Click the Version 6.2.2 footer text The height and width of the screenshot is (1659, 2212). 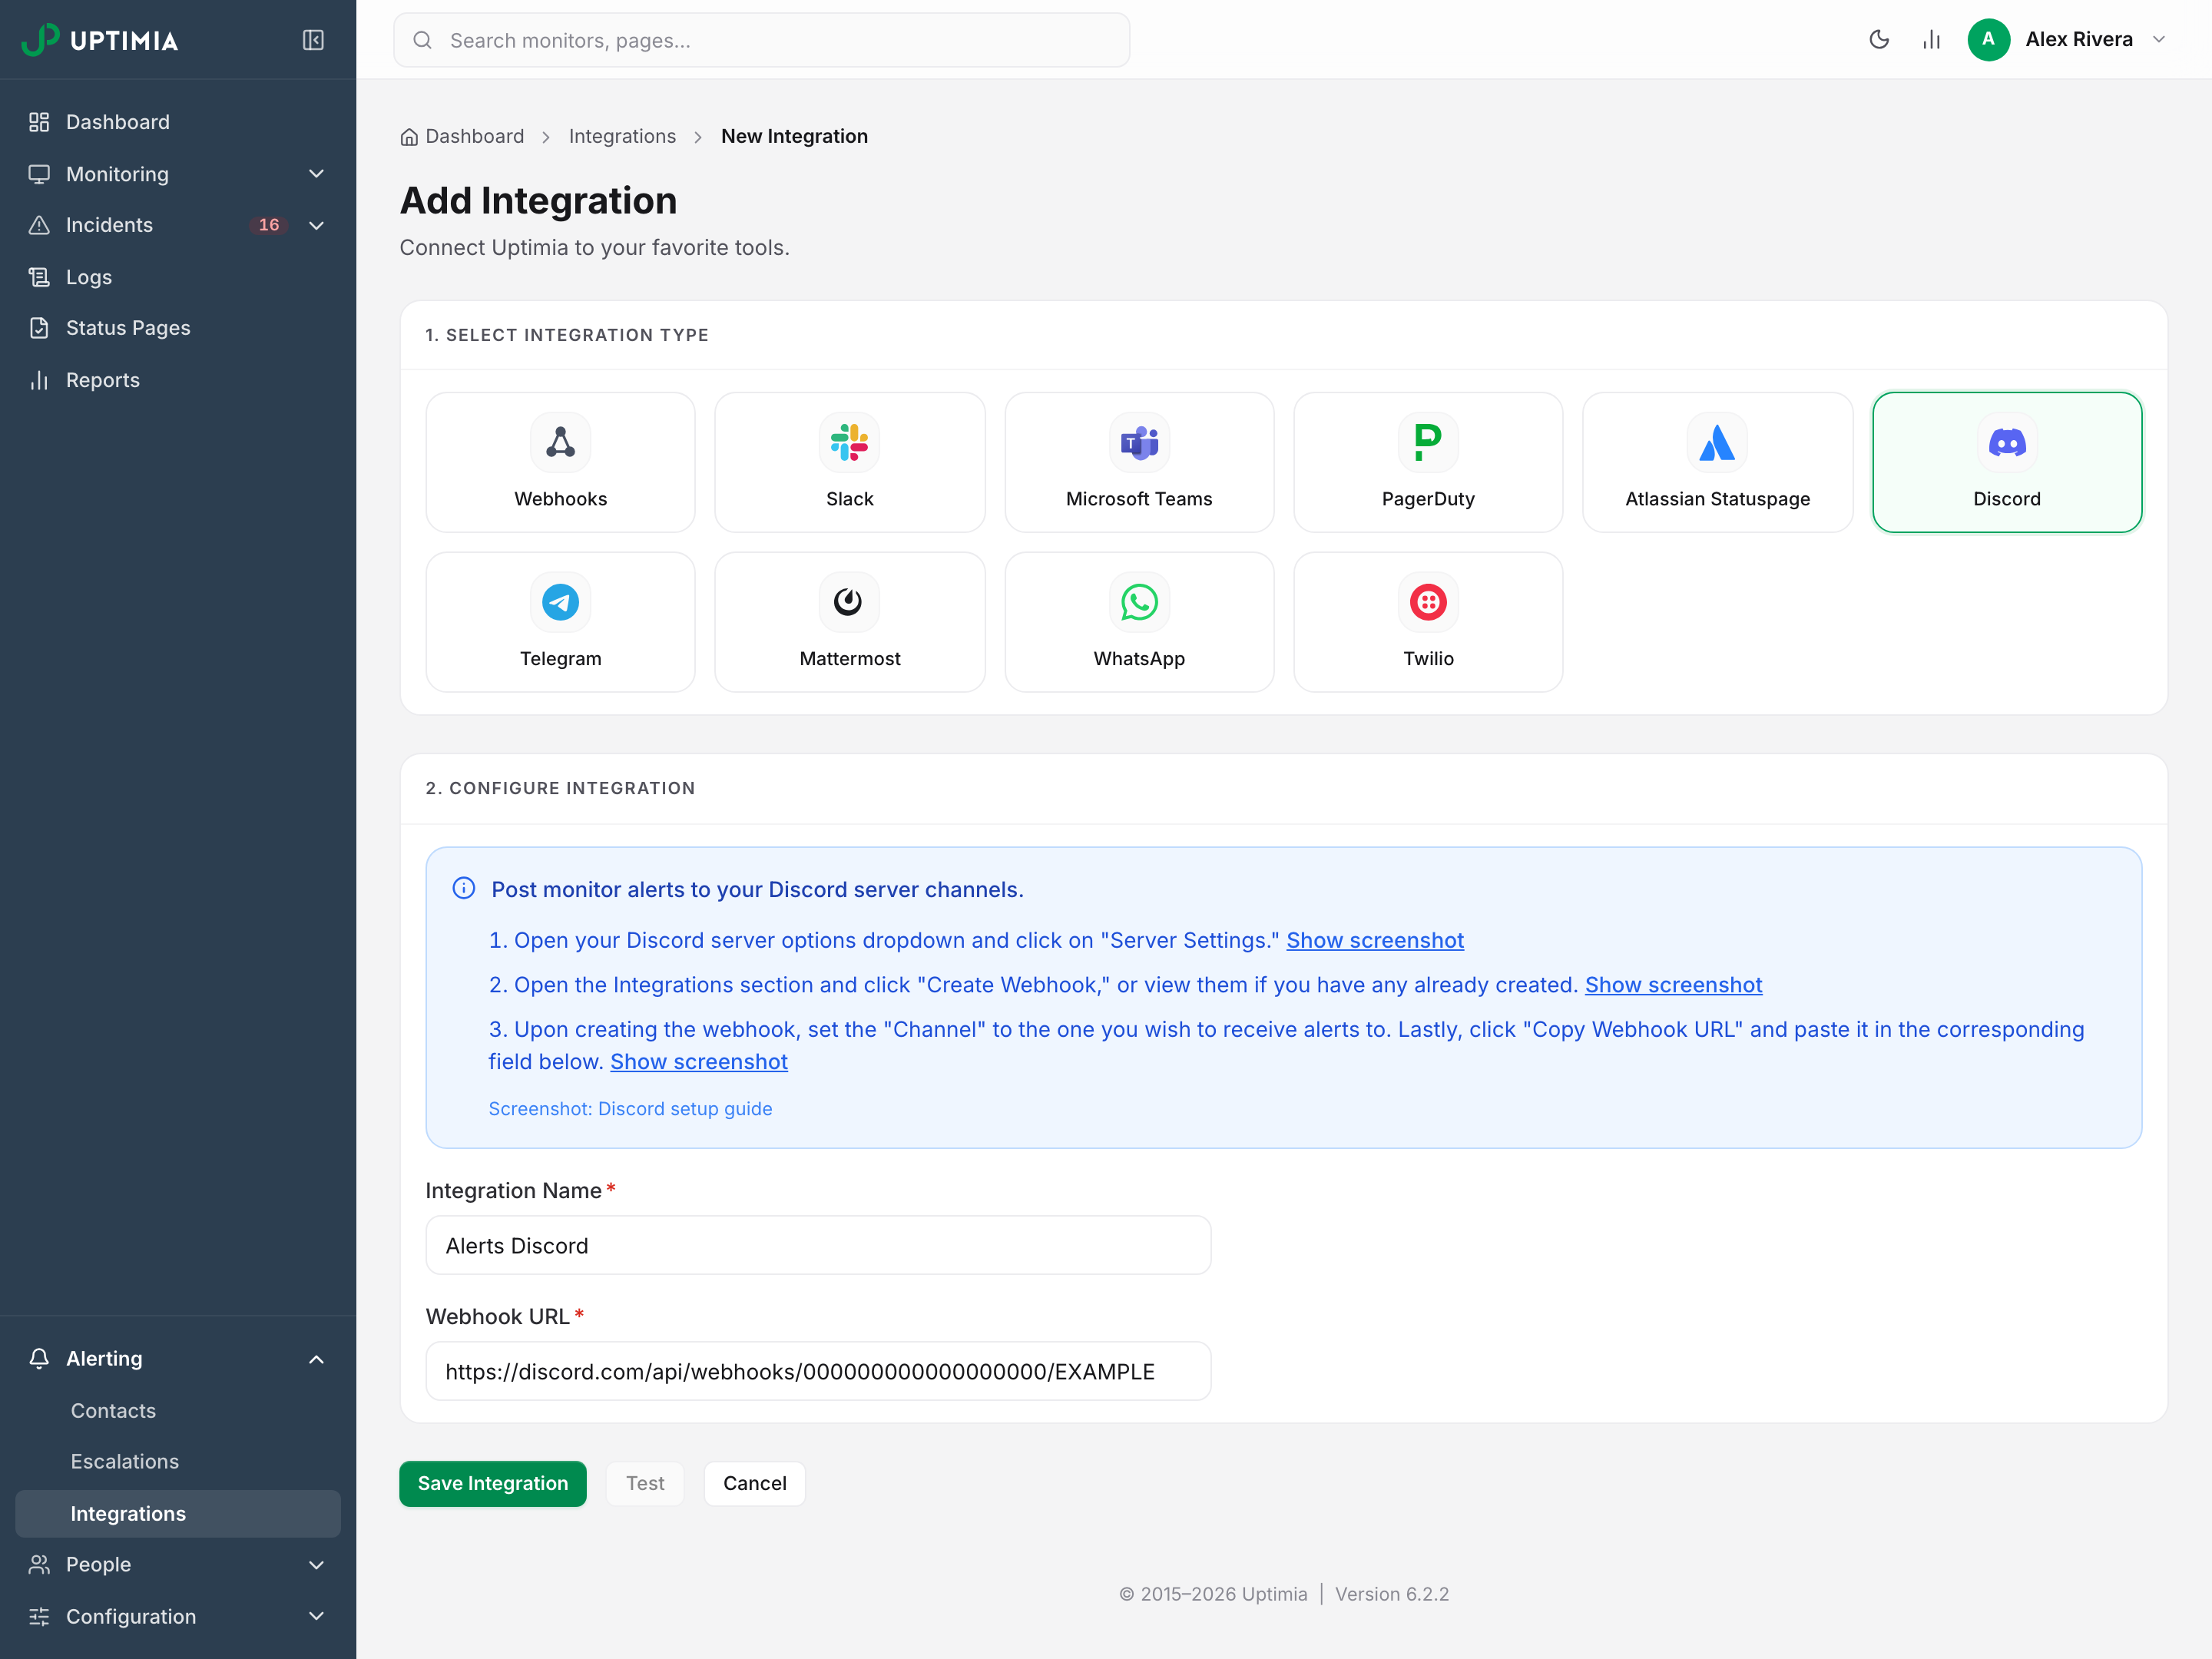click(x=1391, y=1594)
